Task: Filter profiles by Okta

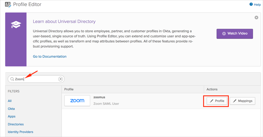Action: click(x=11, y=109)
